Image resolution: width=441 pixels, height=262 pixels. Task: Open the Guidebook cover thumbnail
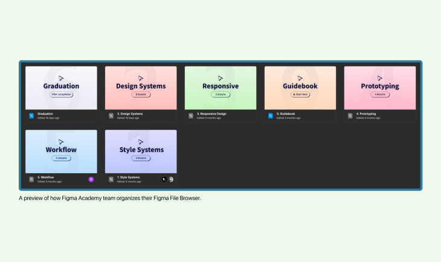point(300,88)
